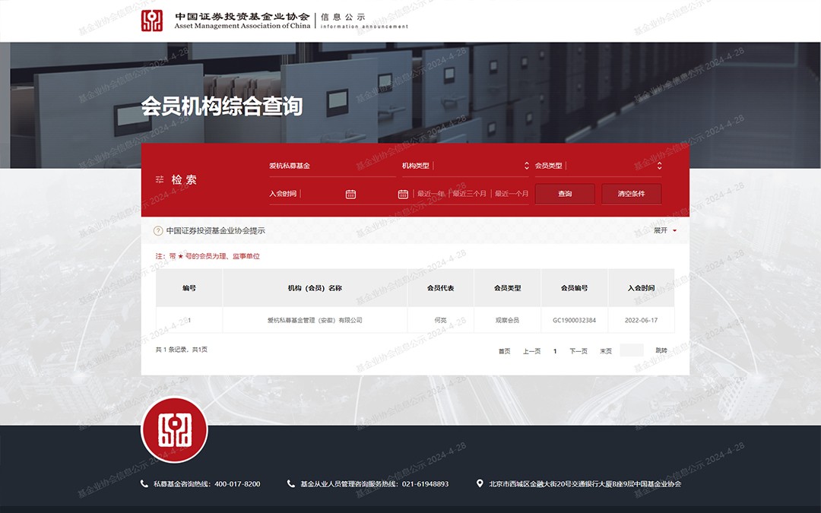The image size is (821, 513).
Task: Select the 最近一个月 quick date filter
Action: click(x=512, y=194)
